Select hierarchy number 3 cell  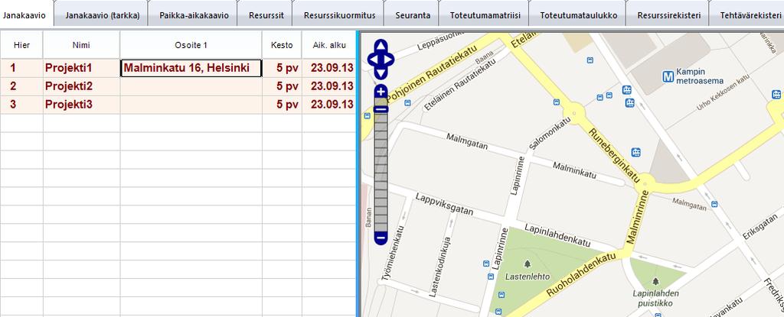tap(21, 105)
